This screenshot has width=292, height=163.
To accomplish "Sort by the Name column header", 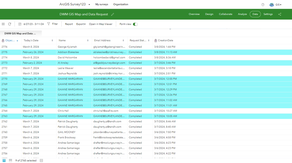I will click(x=62, y=40).
